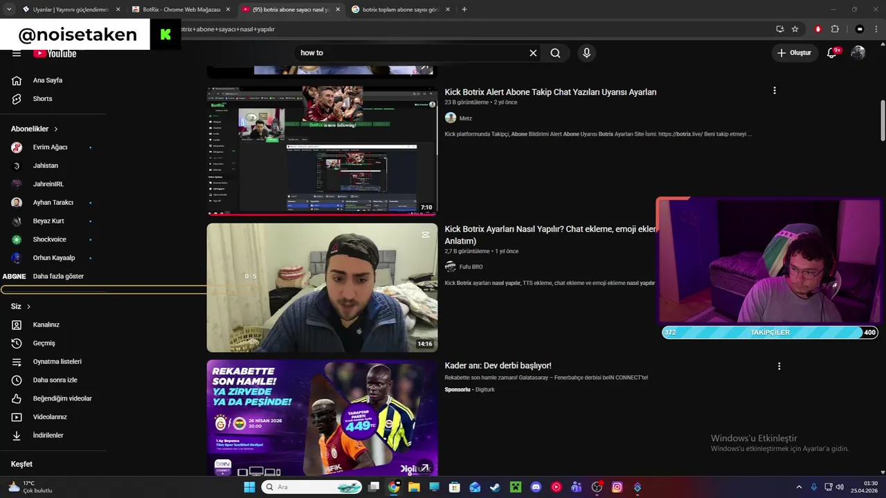The width and height of the screenshot is (886, 498).
Task: Open File Explorer from the taskbar
Action: [x=414, y=487]
